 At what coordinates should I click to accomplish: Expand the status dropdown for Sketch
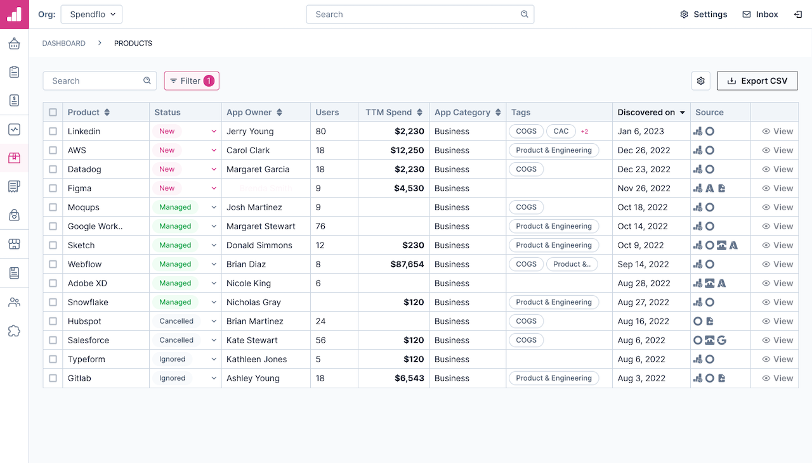coord(214,245)
